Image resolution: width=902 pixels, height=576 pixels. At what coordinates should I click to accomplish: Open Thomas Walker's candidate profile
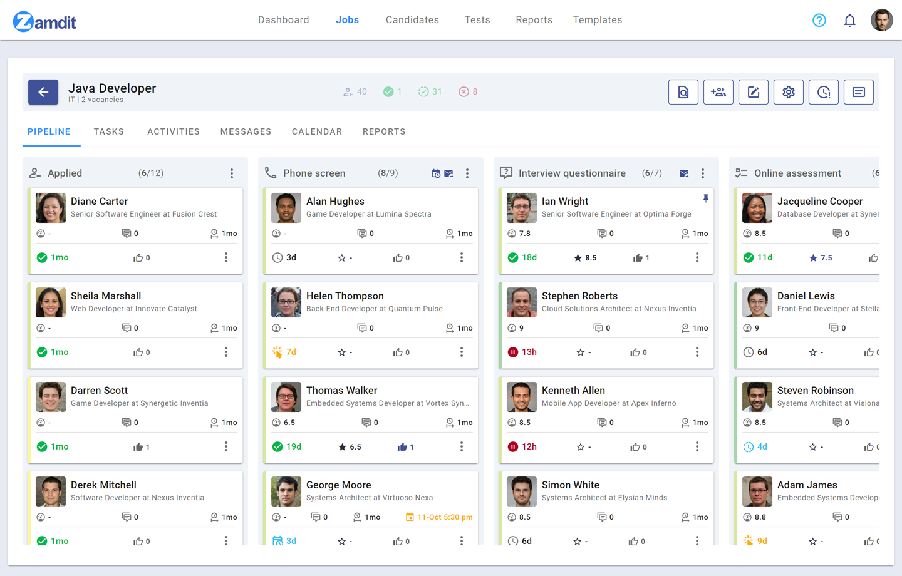342,390
